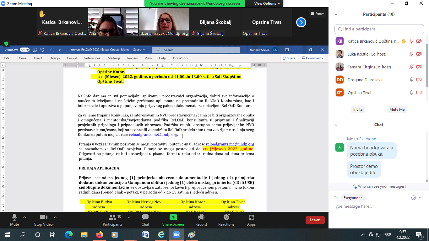Toggle the AutoSave switch in Word

[x=25, y=50]
